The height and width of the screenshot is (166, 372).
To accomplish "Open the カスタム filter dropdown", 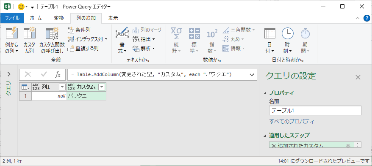I will [x=102, y=87].
